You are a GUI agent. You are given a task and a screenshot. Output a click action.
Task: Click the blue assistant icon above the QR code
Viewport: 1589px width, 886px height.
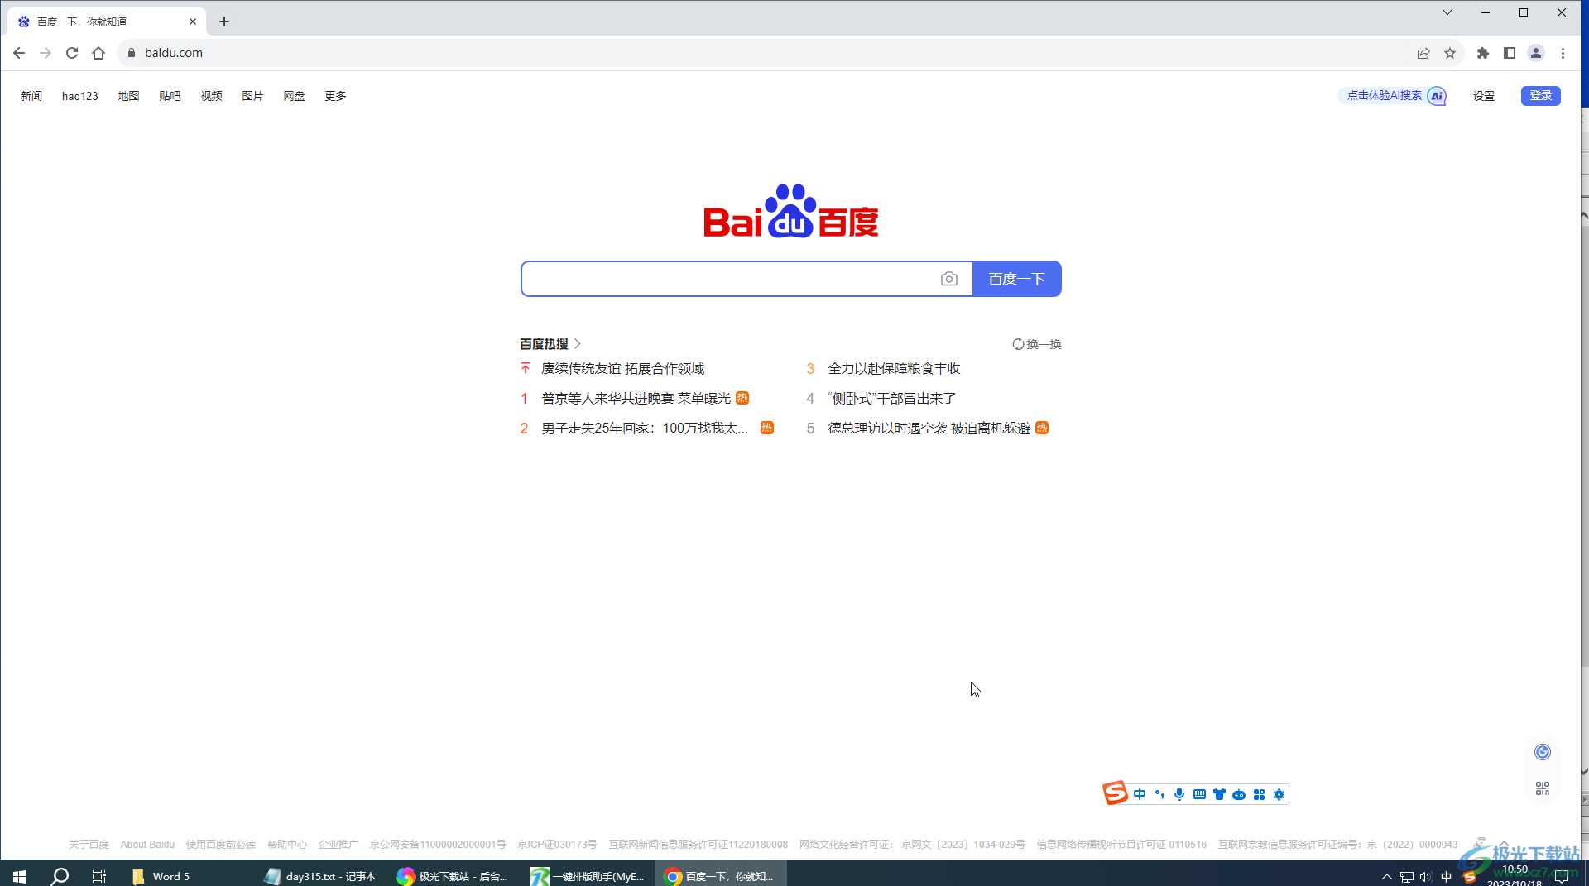click(x=1543, y=752)
